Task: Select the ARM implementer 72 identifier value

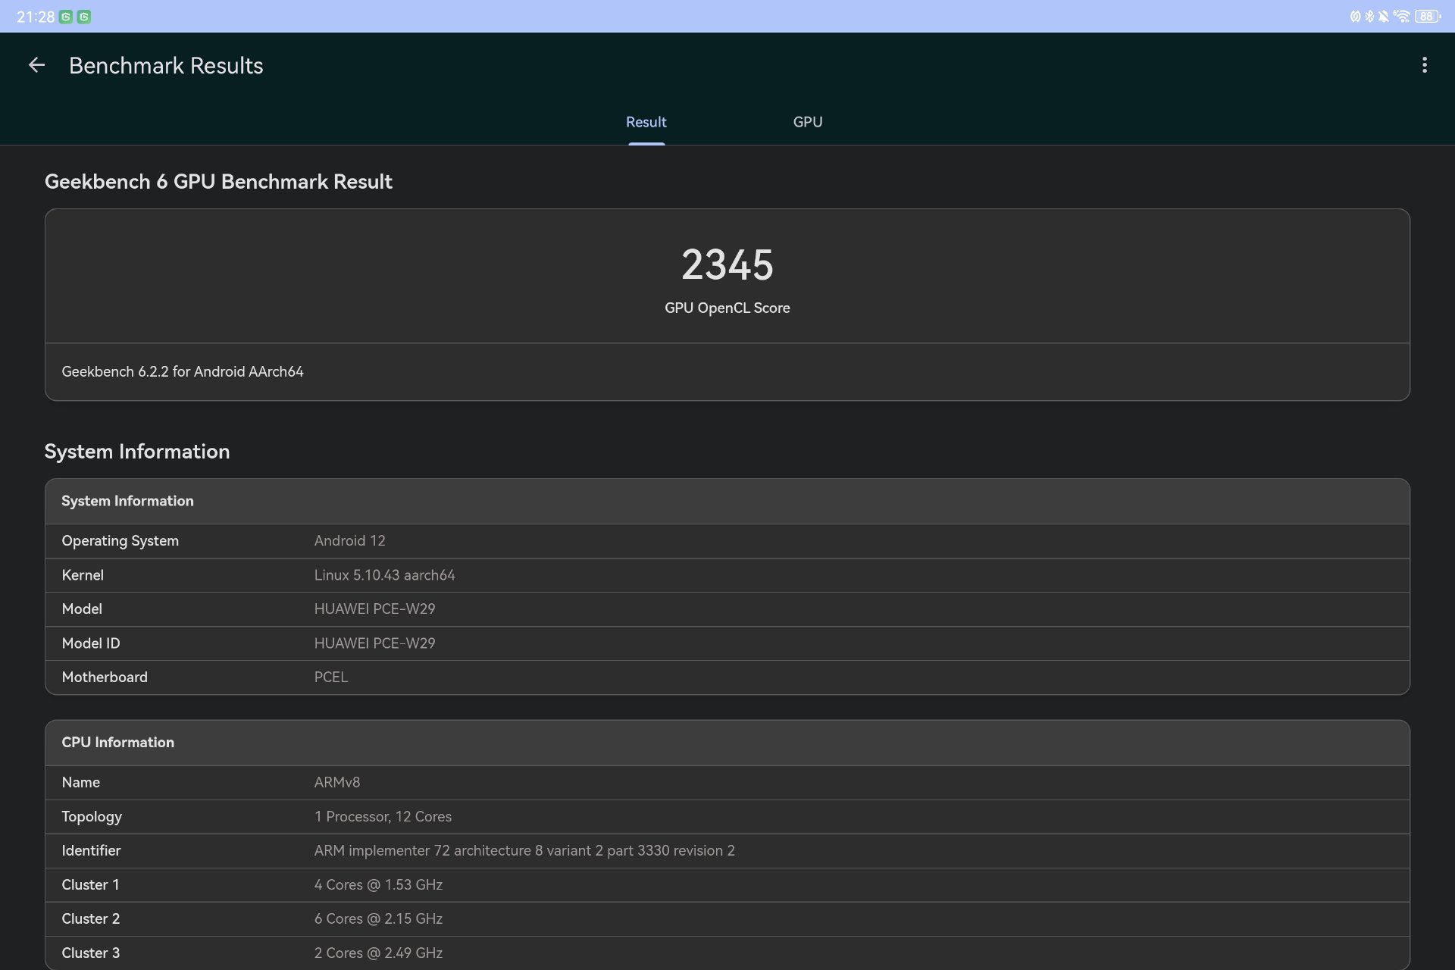Action: (x=524, y=851)
